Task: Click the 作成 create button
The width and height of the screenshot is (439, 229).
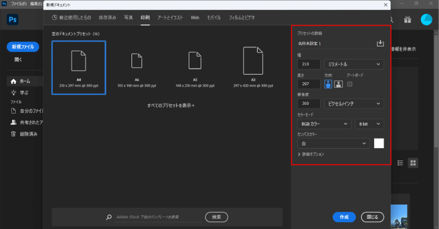Action: click(x=344, y=217)
